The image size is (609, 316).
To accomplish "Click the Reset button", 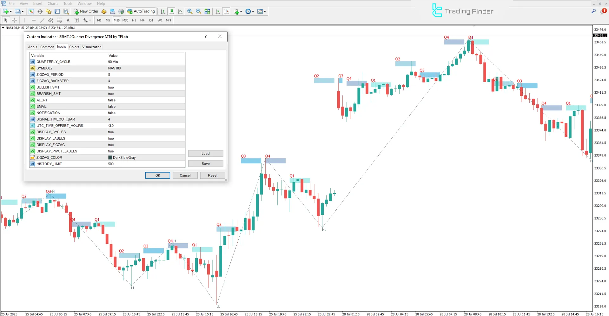I will point(212,175).
